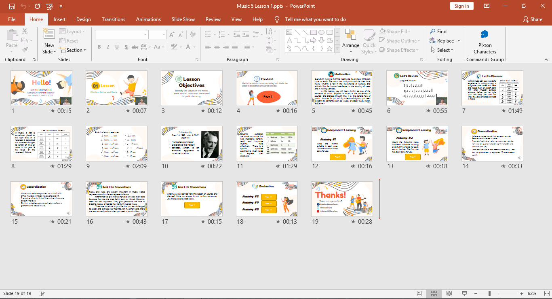Click the Pixton Characters icon
The width and height of the screenshot is (552, 299).
click(485, 35)
